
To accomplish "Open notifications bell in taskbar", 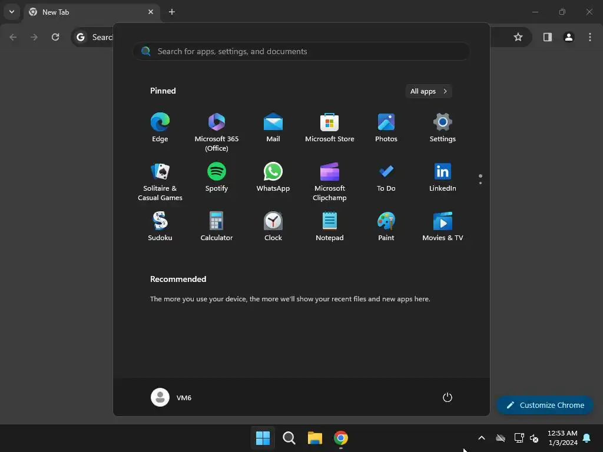I will [587, 438].
